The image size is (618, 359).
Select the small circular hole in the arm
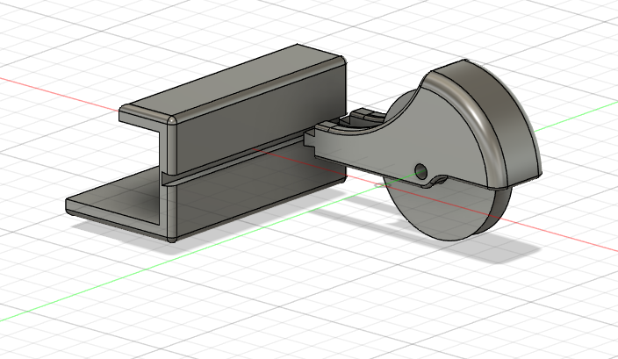(x=421, y=170)
